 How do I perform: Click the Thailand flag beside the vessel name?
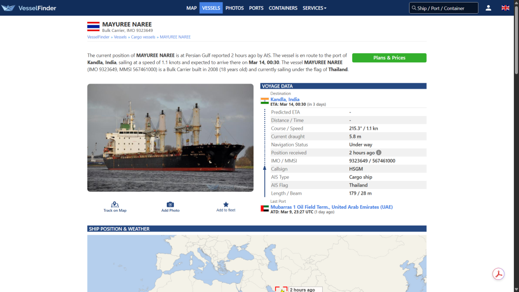pos(93,26)
